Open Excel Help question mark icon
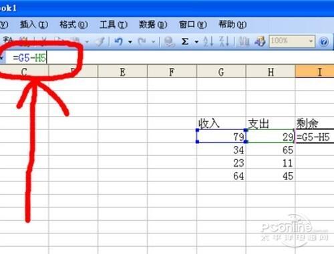Screen dimensions: 334x254 tap(324, 42)
